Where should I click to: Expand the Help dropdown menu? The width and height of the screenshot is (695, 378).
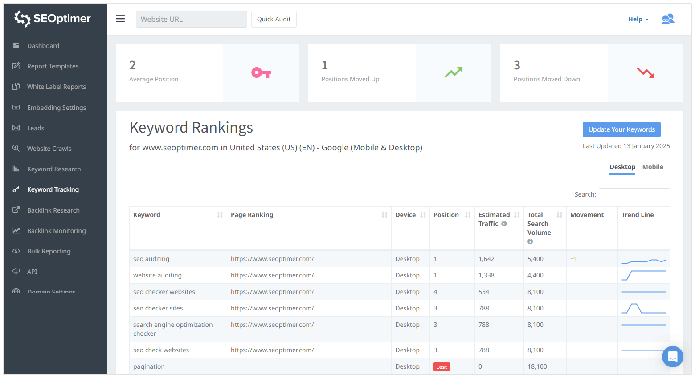click(x=638, y=19)
